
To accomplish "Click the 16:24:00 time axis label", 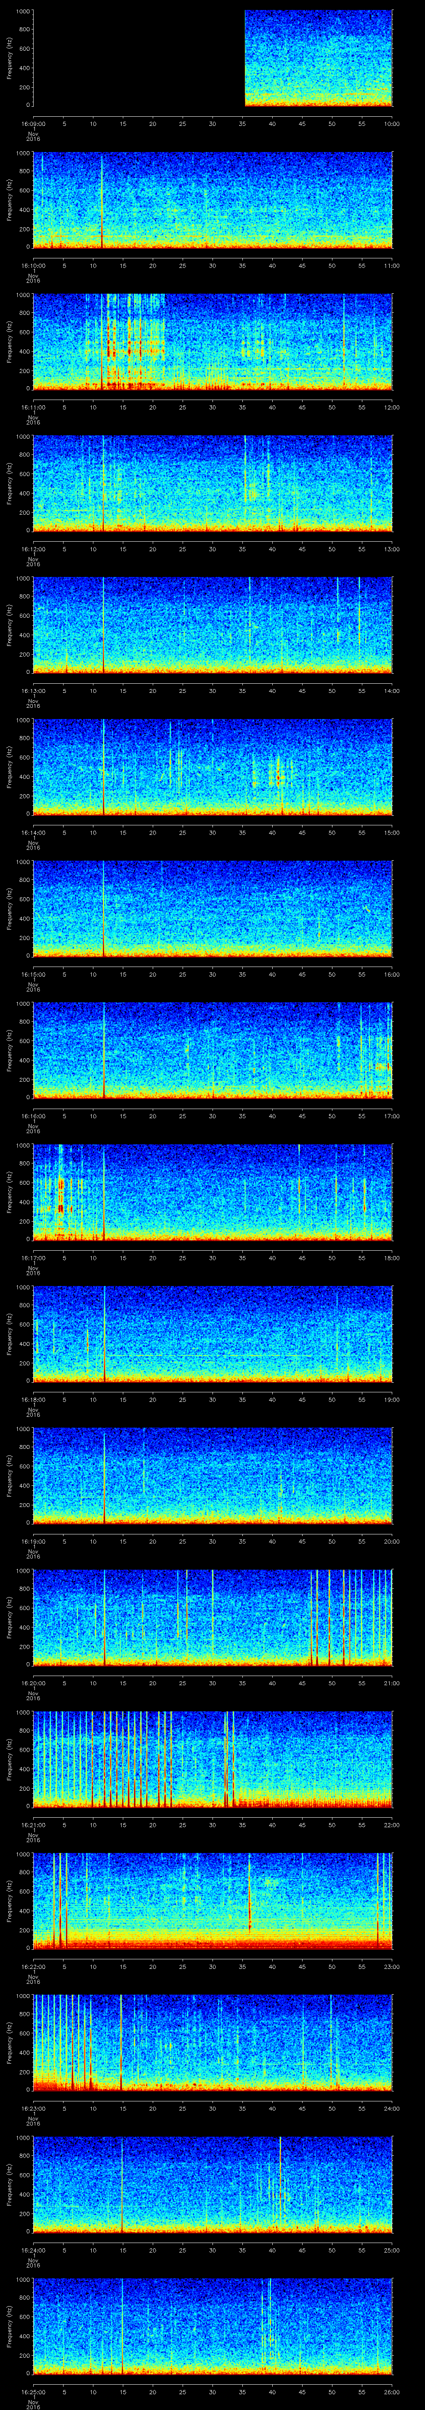I will [33, 2250].
